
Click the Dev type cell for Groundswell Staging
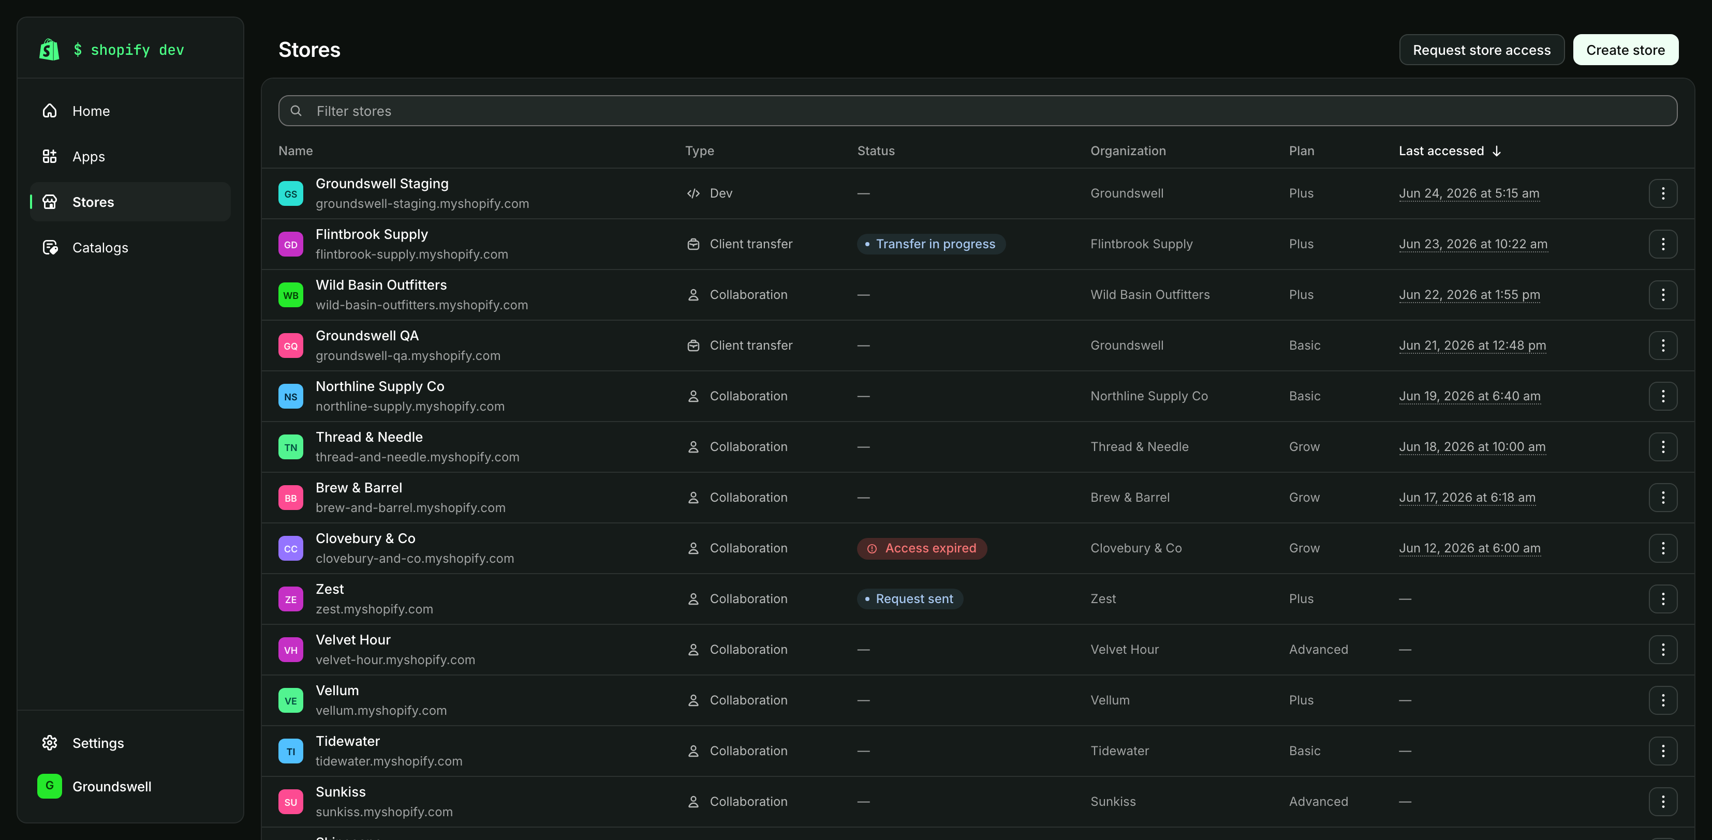pos(709,193)
